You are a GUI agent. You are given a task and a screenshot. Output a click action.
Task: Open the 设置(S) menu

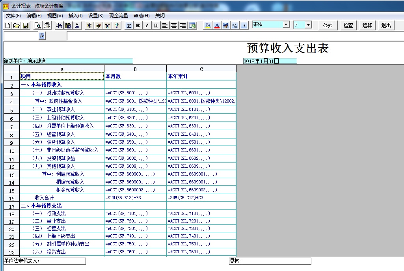[x=96, y=16]
